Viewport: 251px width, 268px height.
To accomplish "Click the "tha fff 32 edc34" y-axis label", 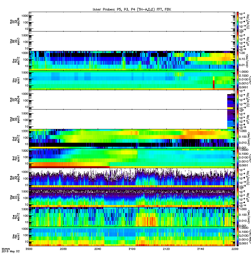I will pyautogui.click(x=15, y=21).
